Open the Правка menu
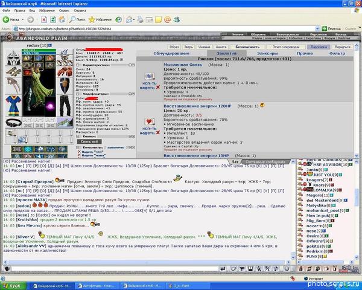The width and height of the screenshot is (362, 290). (20, 10)
